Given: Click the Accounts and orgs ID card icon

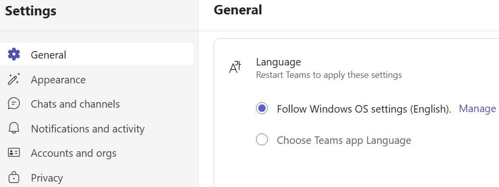Looking at the screenshot, I should pos(14,153).
